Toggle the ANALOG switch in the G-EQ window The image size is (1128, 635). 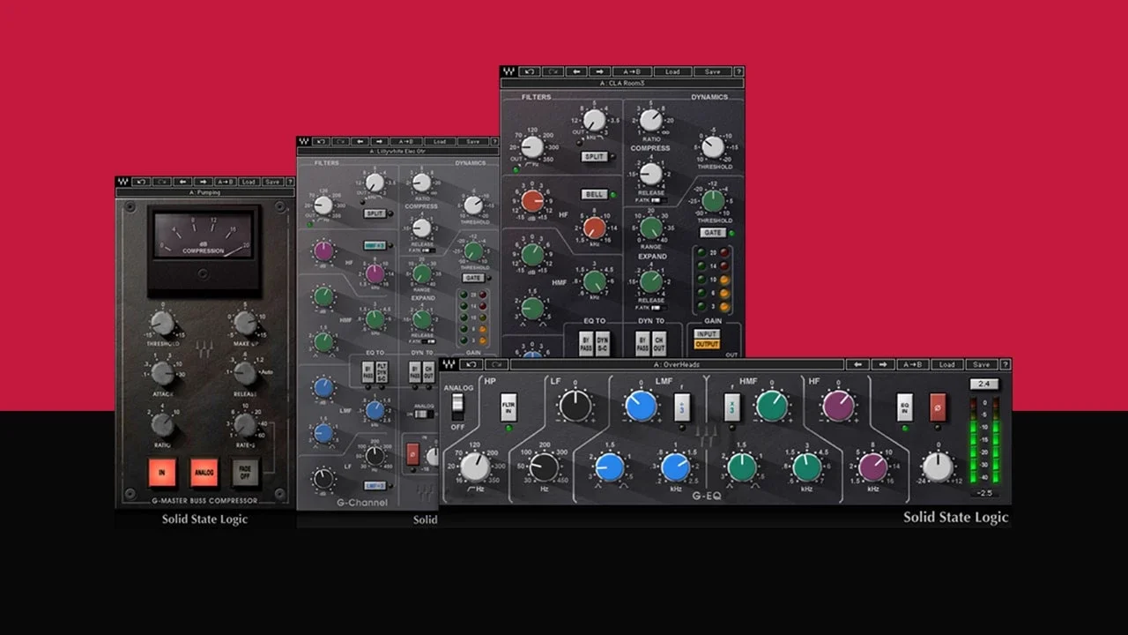click(457, 407)
